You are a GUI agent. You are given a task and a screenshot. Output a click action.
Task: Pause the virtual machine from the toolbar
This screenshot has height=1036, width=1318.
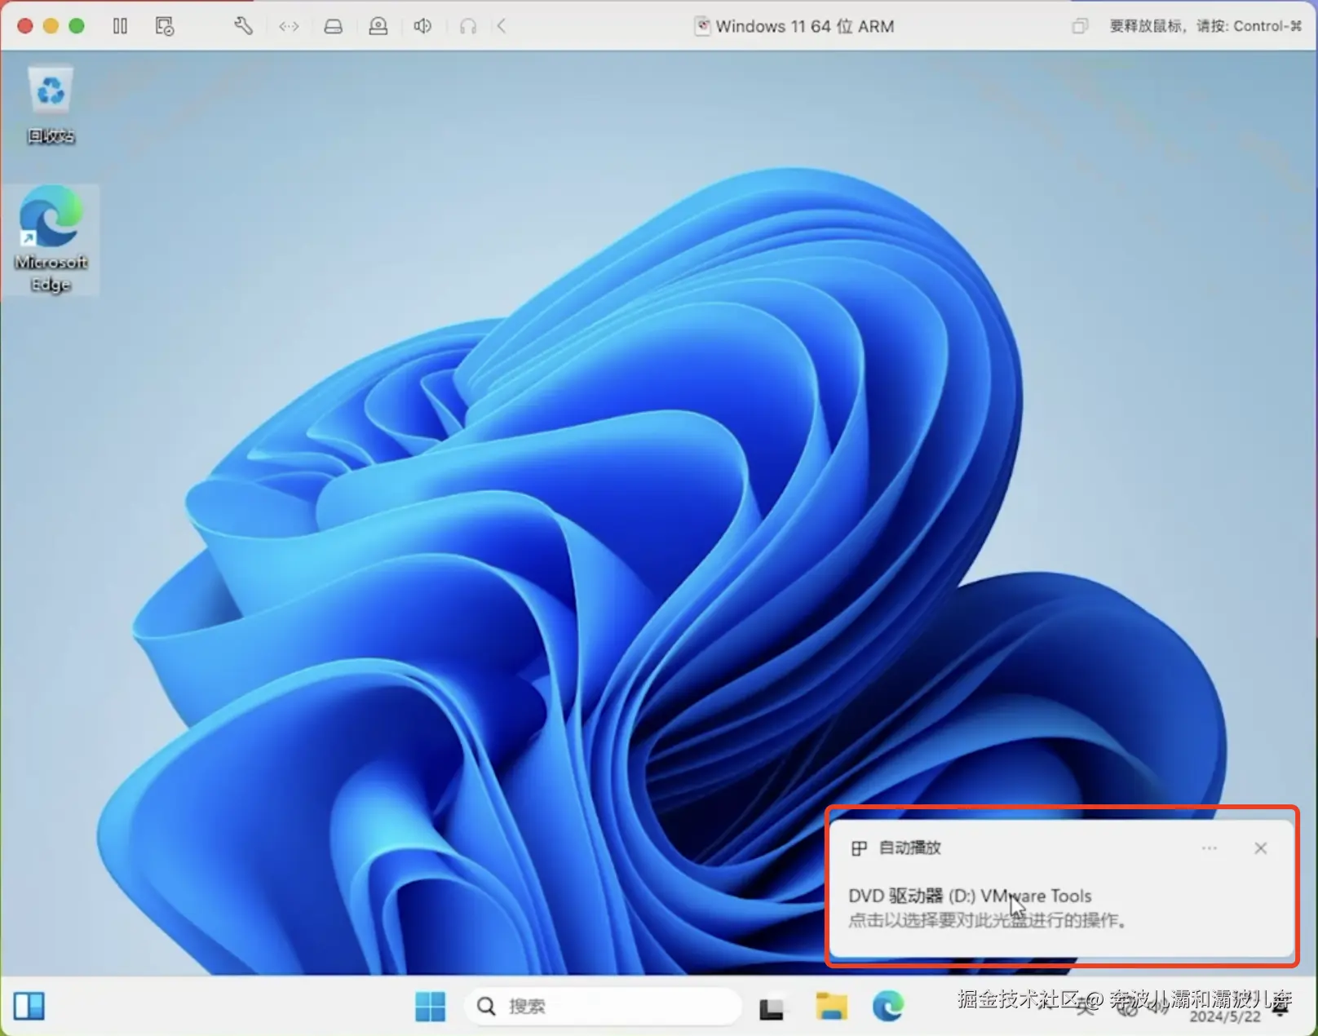[120, 26]
